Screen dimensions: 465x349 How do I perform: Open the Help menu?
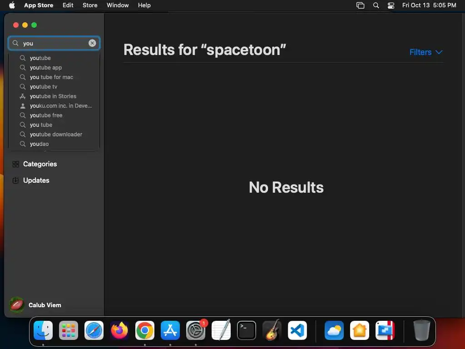pos(144,5)
